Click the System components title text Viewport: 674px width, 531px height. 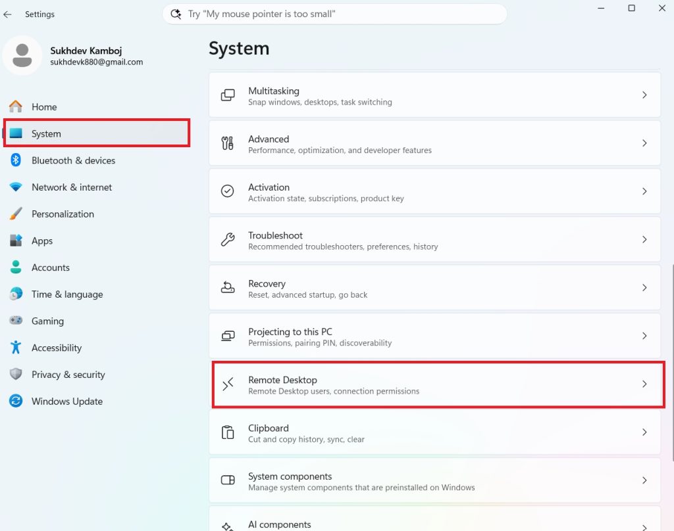pyautogui.click(x=290, y=476)
